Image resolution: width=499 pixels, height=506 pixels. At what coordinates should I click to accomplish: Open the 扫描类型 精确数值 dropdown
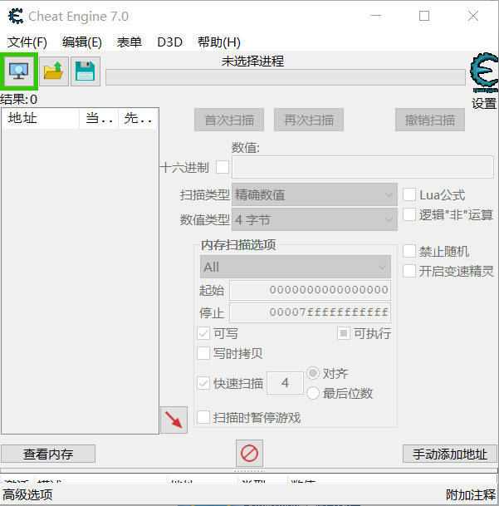pos(315,194)
